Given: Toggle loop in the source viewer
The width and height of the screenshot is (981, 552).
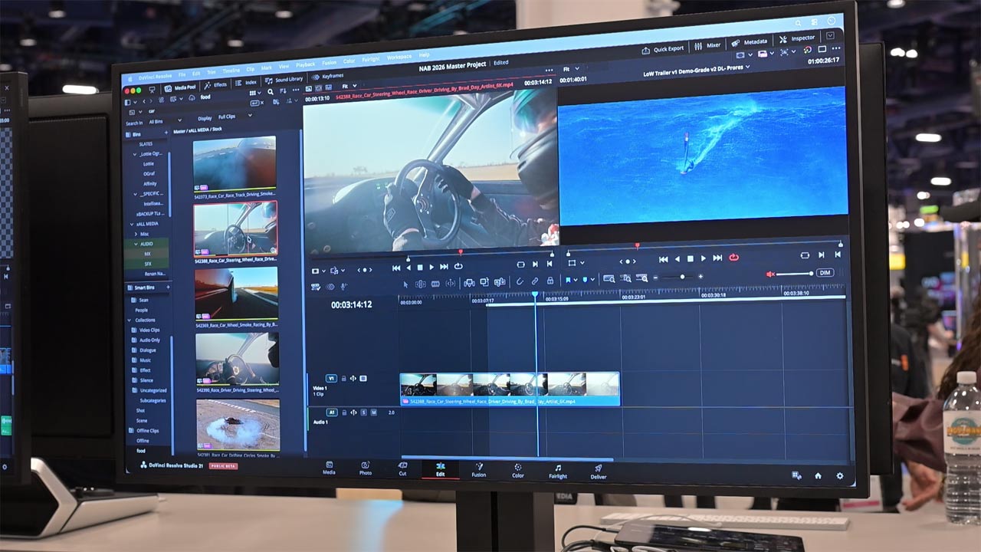Looking at the screenshot, I should [x=458, y=266].
